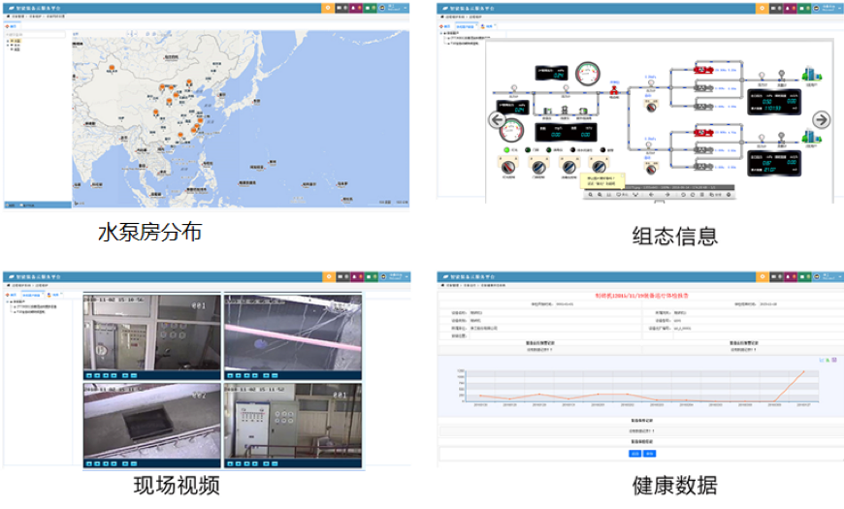Click the peak data point on health chart
The width and height of the screenshot is (844, 509).
click(x=803, y=371)
